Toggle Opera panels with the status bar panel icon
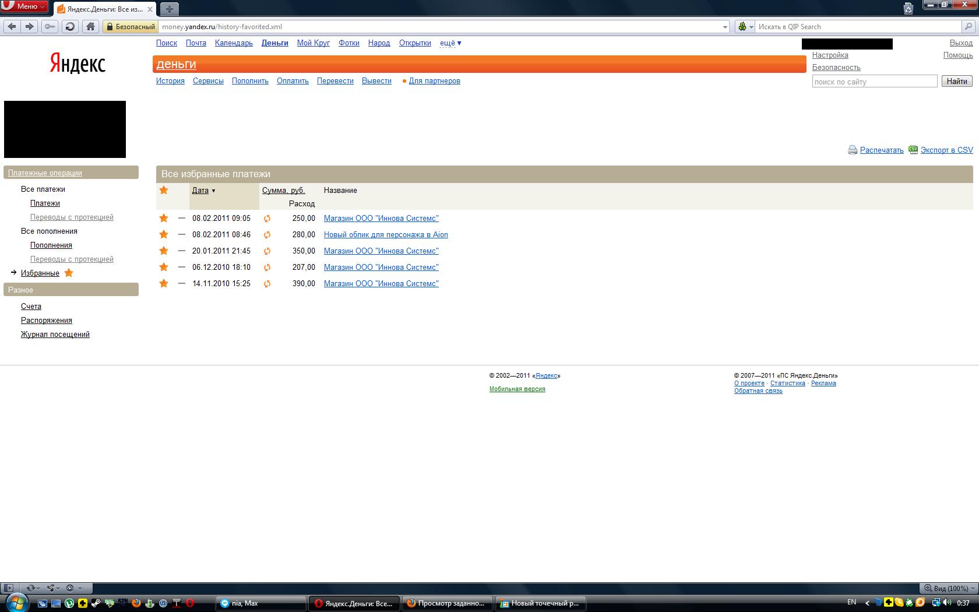The image size is (979, 612). (x=8, y=588)
